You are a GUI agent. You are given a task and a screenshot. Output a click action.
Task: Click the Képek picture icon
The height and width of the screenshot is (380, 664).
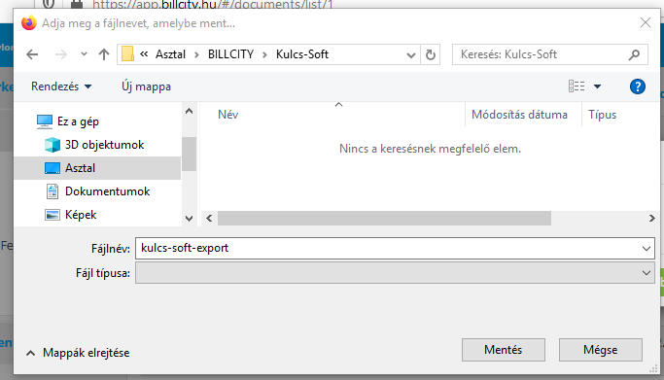click(52, 215)
